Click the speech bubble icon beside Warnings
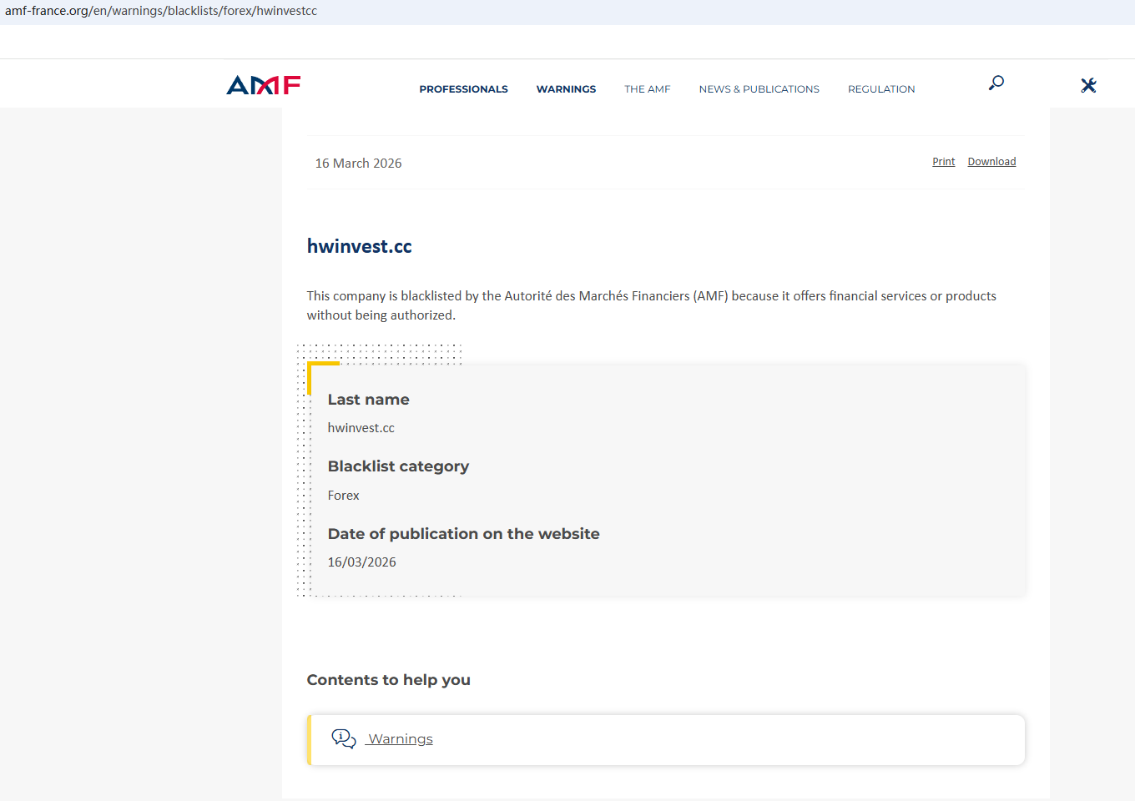Image resolution: width=1135 pixels, height=801 pixels. click(x=343, y=738)
